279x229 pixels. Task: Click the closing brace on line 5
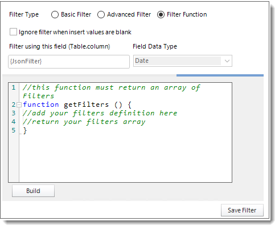pos(25,131)
